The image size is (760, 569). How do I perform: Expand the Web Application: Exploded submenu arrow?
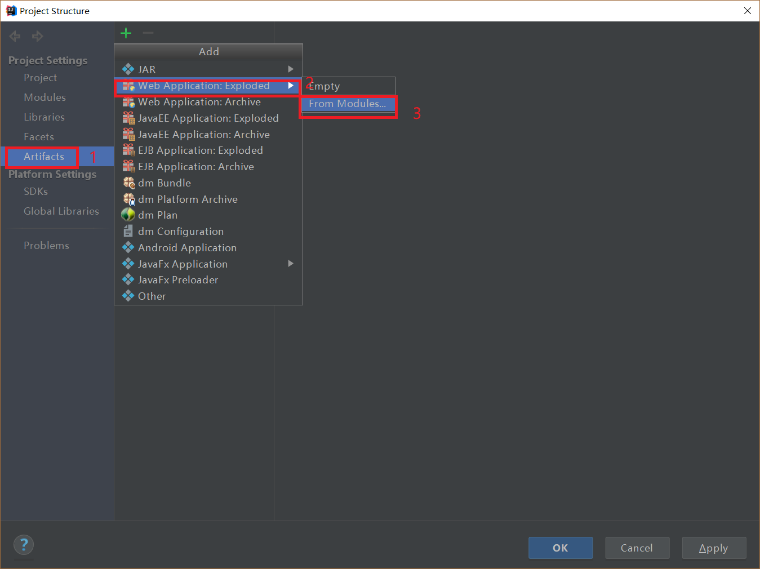tap(291, 86)
